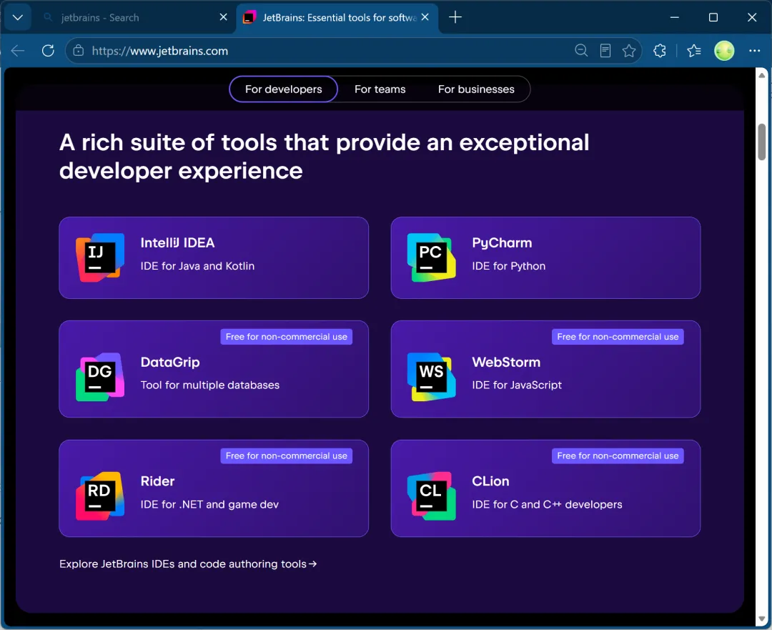Click the text Tool for multiple databases

pos(209,385)
